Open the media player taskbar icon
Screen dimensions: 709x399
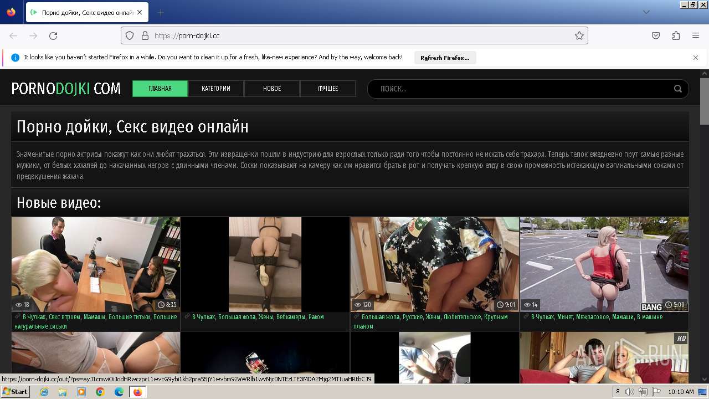click(x=81, y=392)
